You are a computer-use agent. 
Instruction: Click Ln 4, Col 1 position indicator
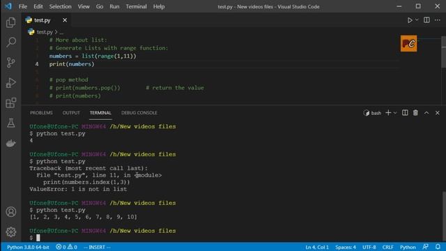(317, 247)
